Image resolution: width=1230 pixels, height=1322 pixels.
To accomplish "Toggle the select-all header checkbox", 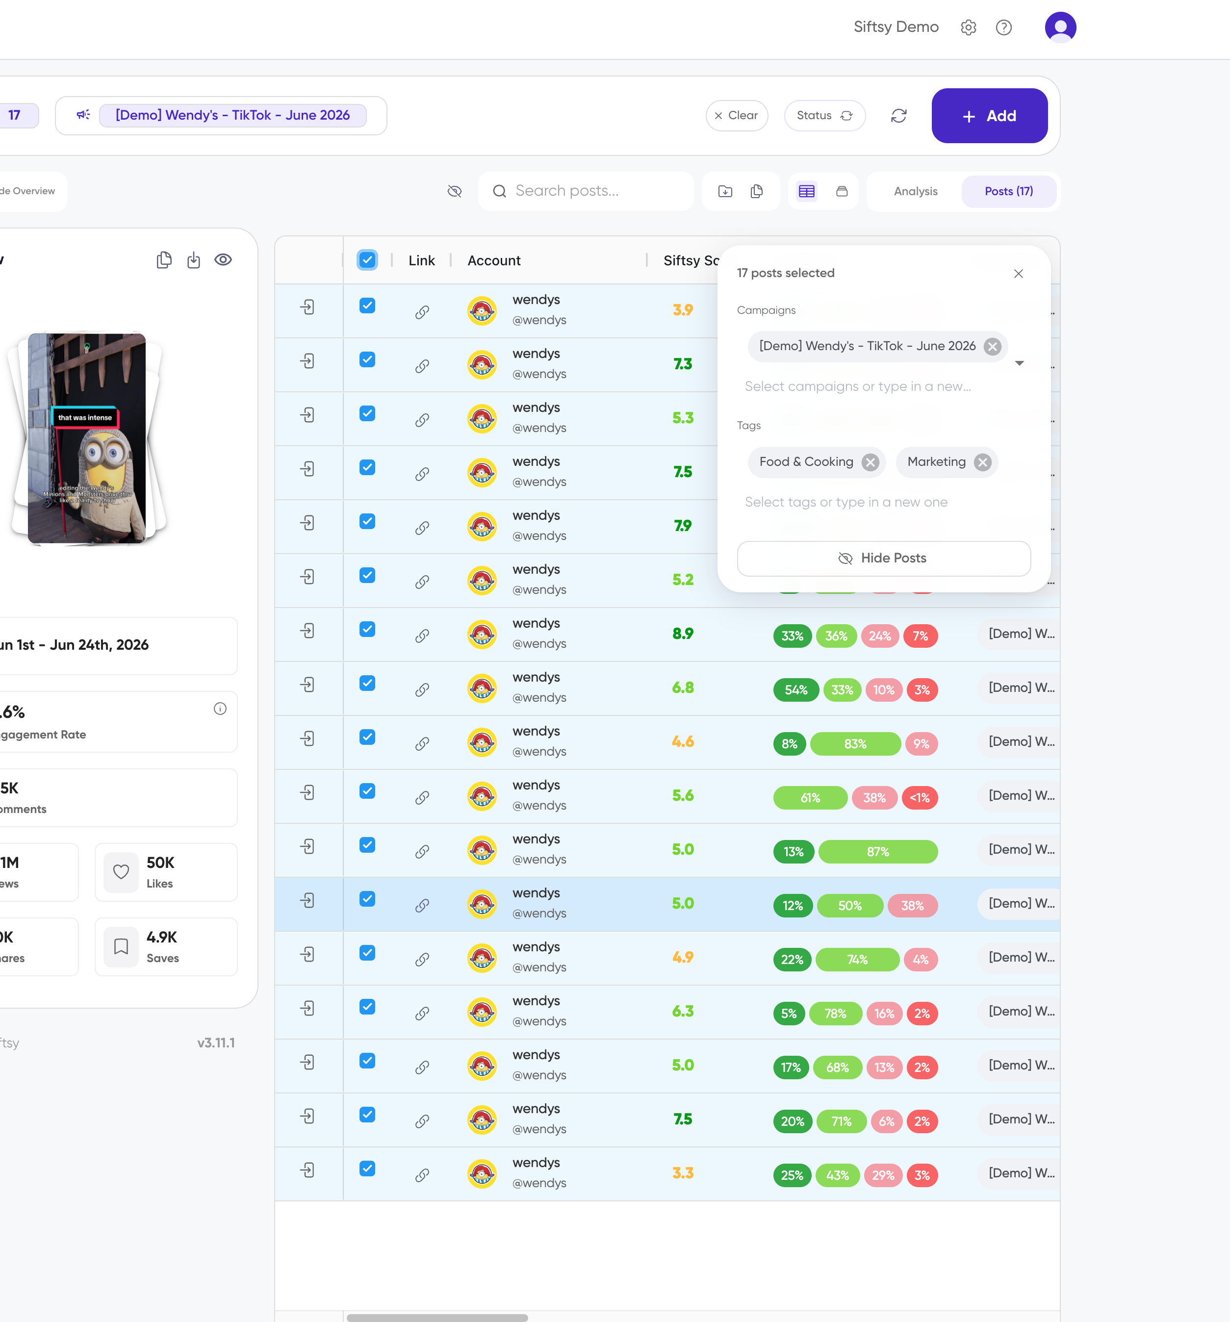I will tap(367, 260).
